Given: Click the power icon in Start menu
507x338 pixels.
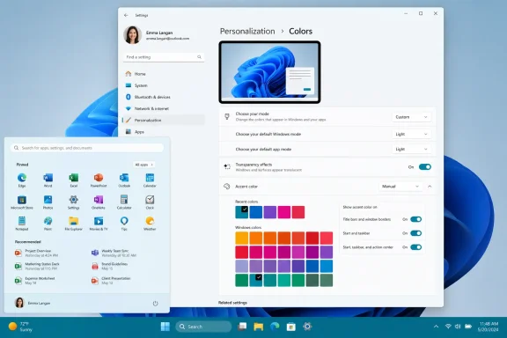Looking at the screenshot, I should pos(155,303).
